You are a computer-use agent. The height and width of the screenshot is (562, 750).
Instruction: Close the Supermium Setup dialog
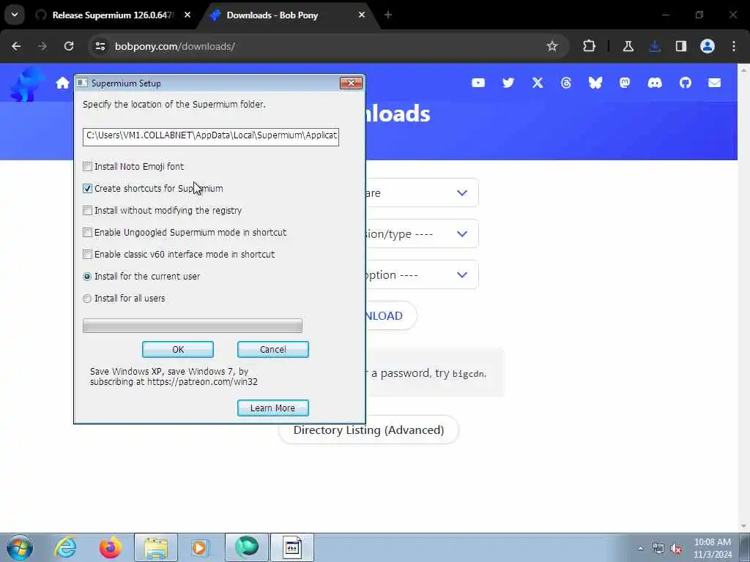tap(351, 83)
